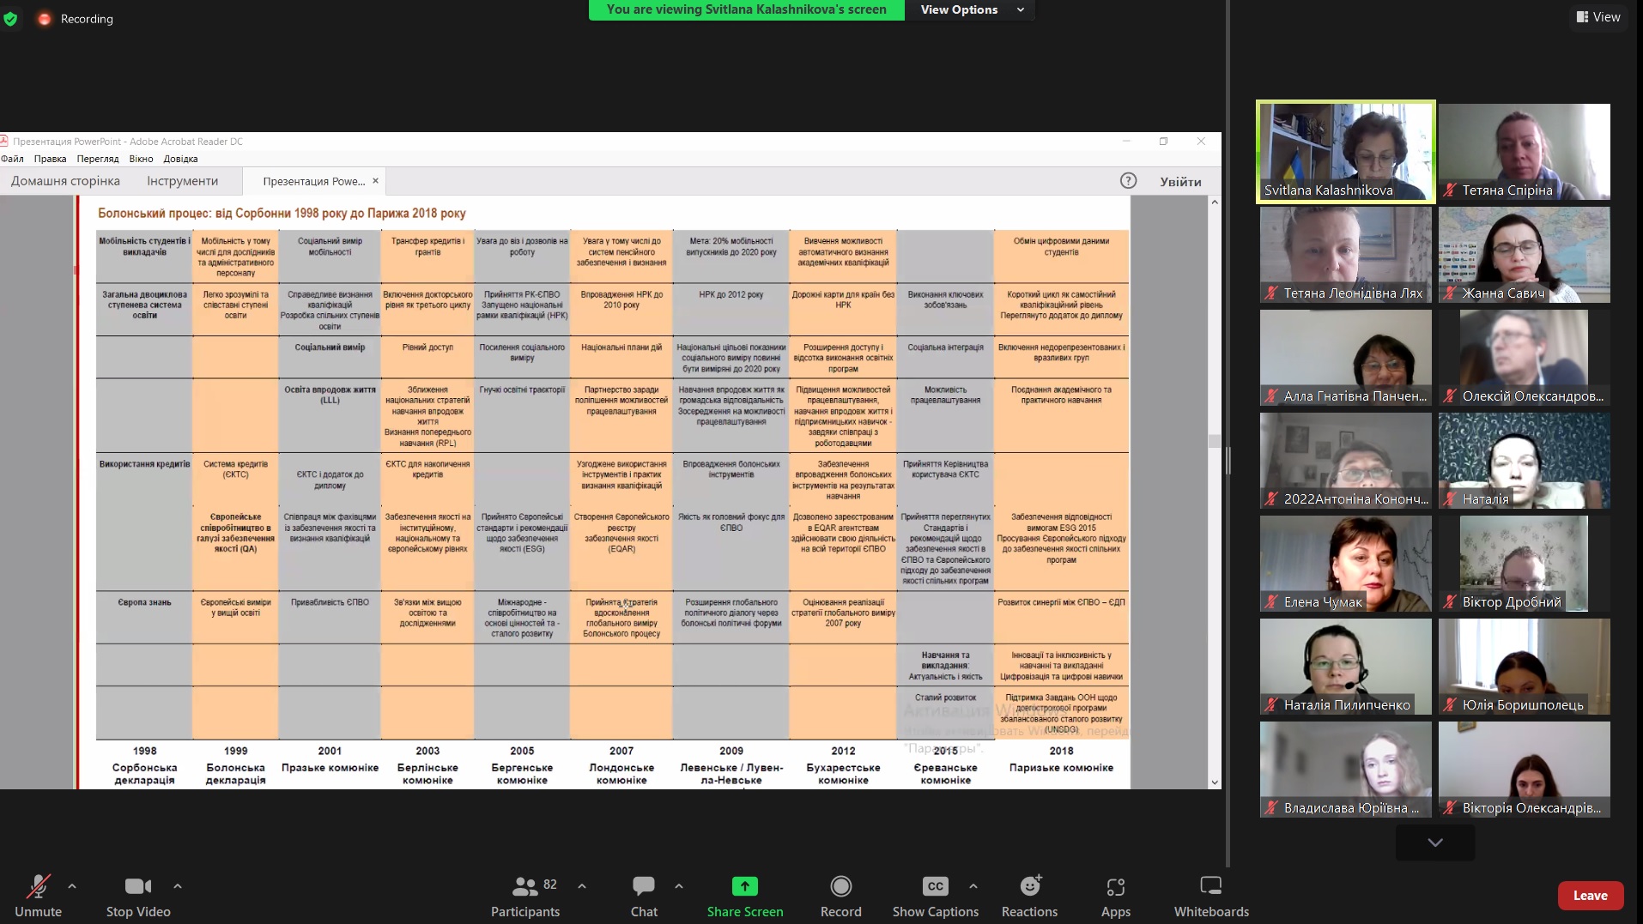Open the Файл menu in Acrobat
1643x924 pixels.
(x=12, y=159)
